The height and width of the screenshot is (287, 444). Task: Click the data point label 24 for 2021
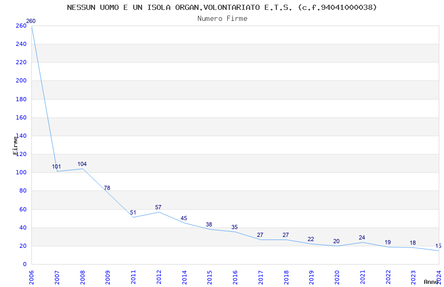click(362, 237)
